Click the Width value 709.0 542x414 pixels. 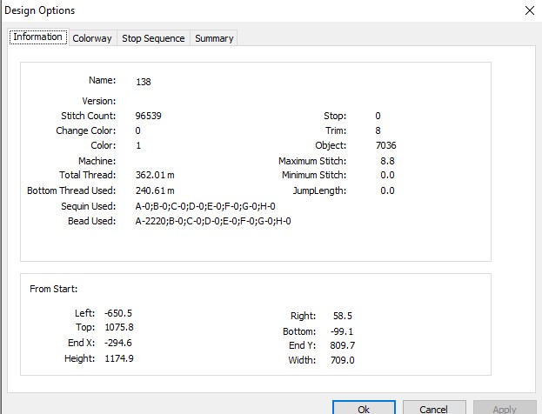[342, 360]
